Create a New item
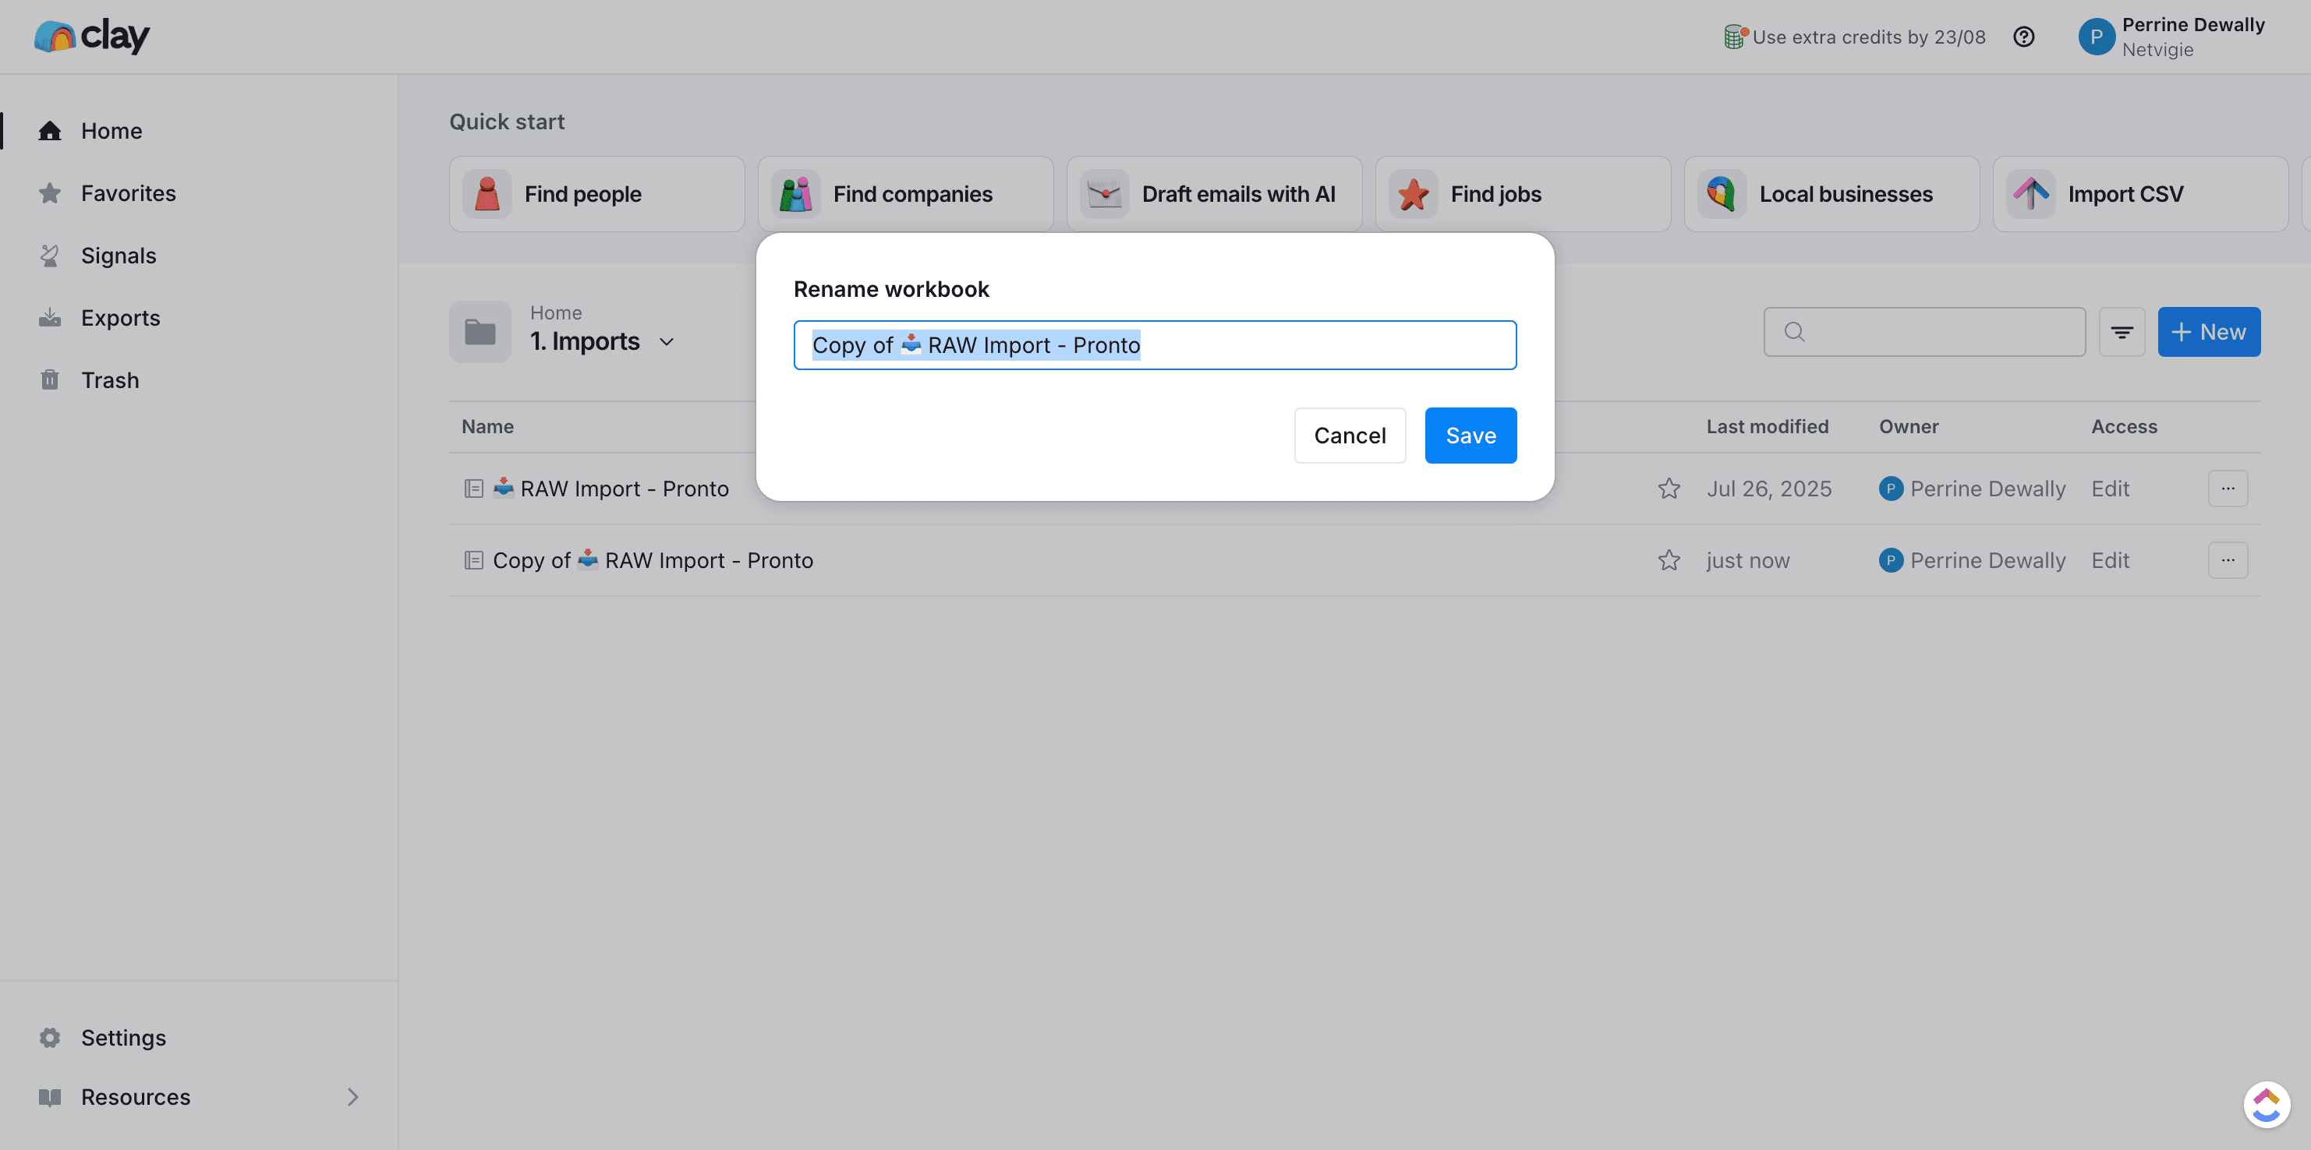 (2208, 332)
